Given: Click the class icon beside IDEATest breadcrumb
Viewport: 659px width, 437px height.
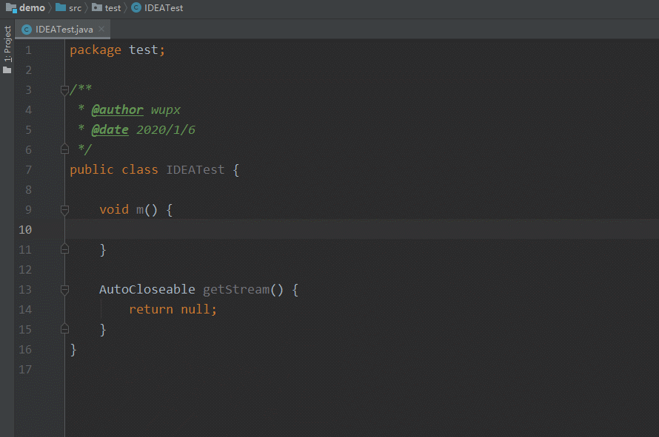Looking at the screenshot, I should (x=136, y=7).
